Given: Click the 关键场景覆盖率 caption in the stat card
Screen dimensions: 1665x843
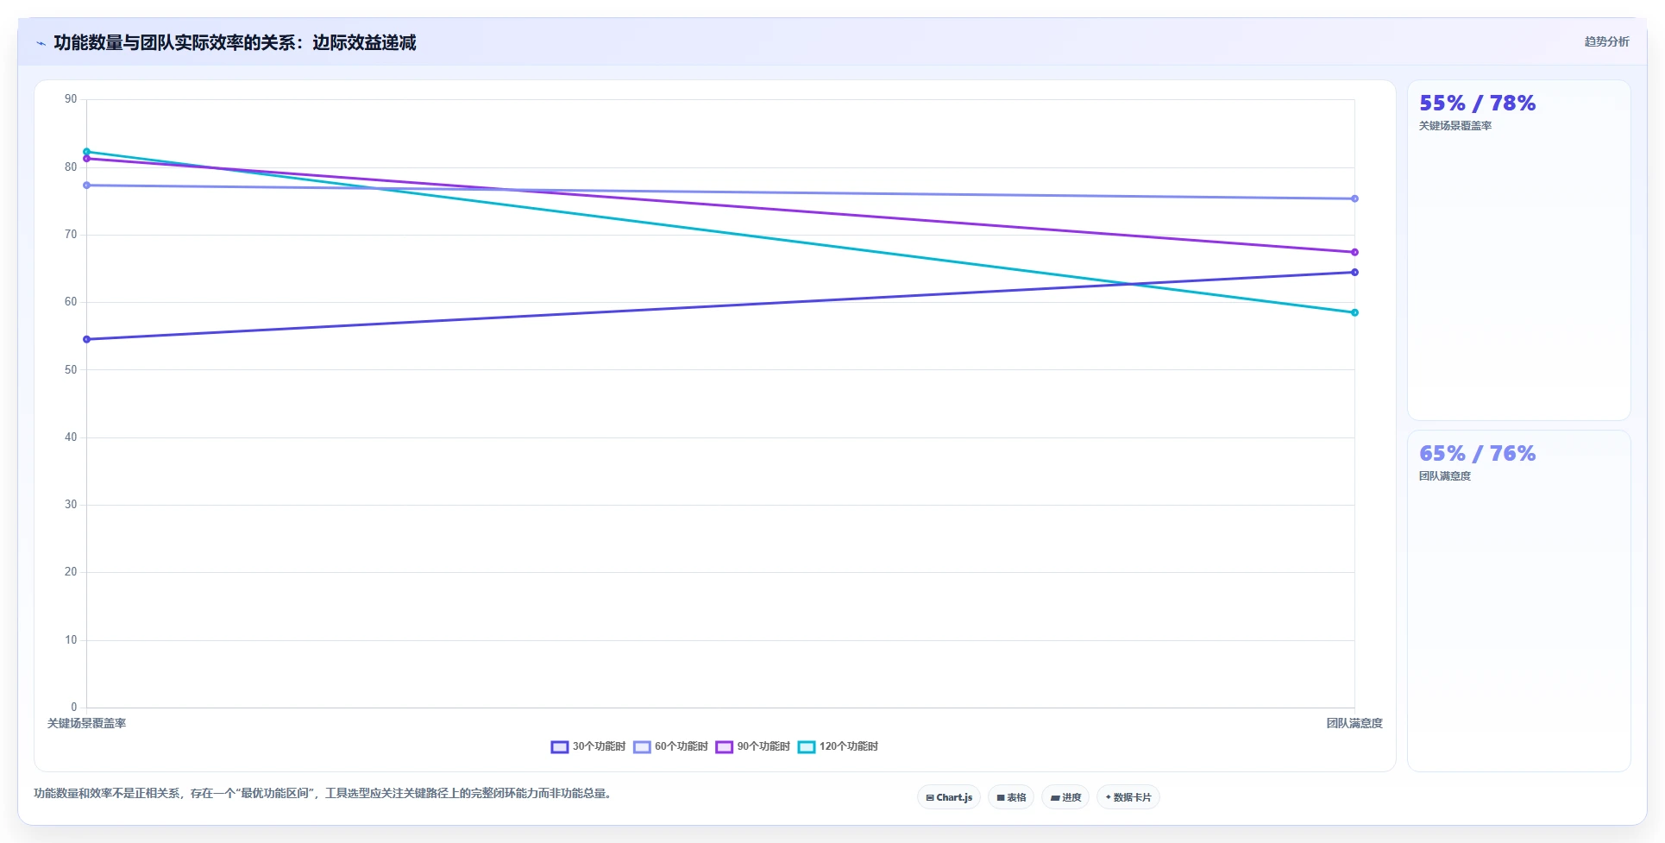Looking at the screenshot, I should (1455, 126).
